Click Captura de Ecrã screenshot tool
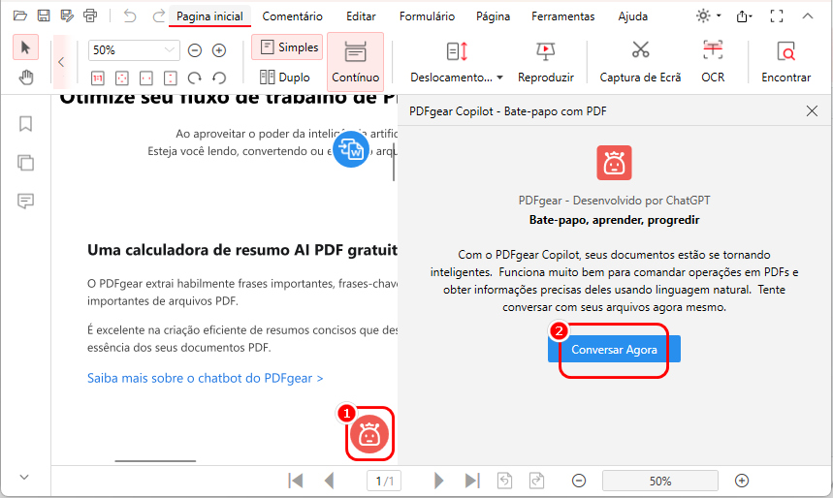 pos(640,63)
